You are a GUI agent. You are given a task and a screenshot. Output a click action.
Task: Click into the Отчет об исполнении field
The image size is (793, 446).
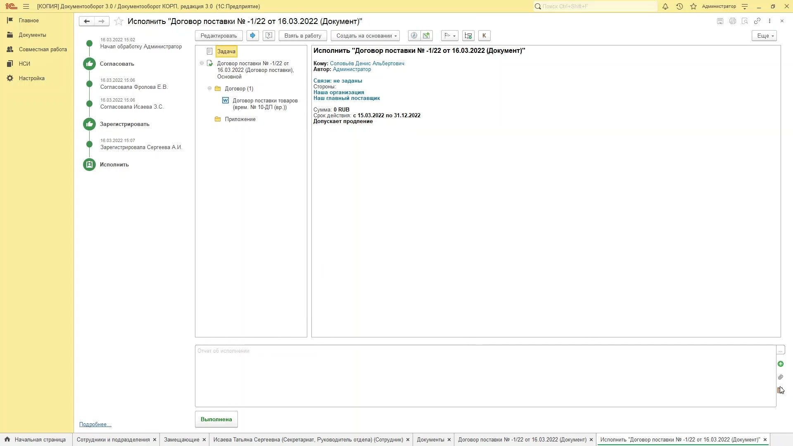pyautogui.click(x=485, y=376)
